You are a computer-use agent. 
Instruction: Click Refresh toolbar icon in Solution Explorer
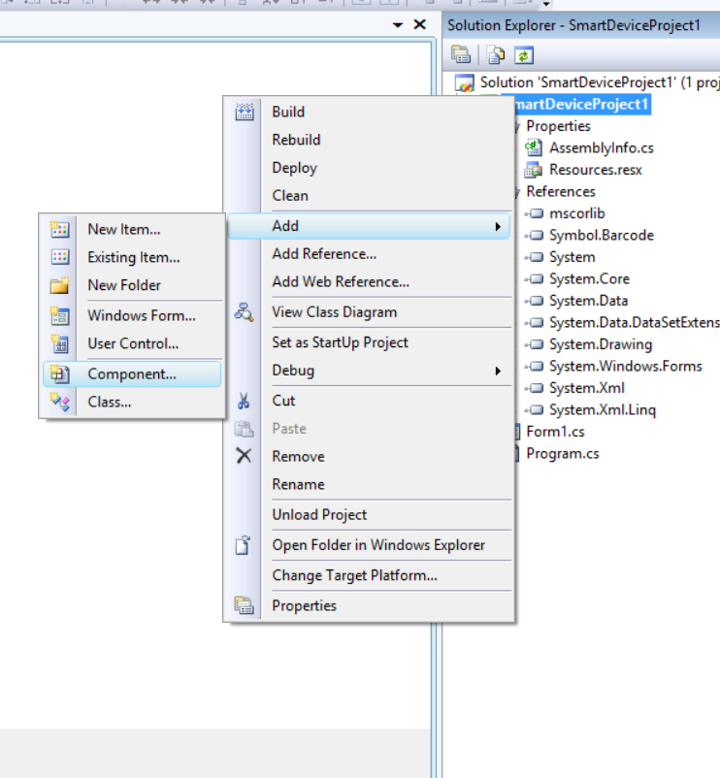pyautogui.click(x=523, y=54)
